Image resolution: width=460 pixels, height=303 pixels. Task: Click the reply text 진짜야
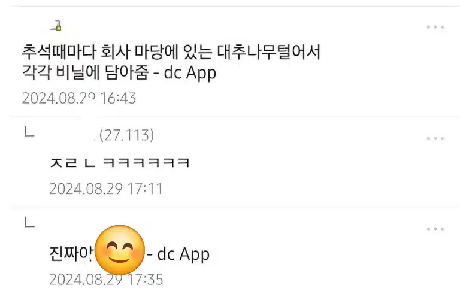(72, 253)
